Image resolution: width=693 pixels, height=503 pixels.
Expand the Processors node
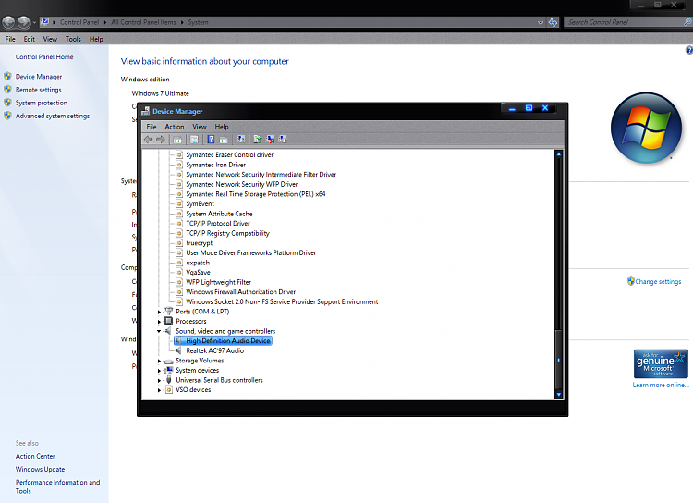tap(159, 321)
